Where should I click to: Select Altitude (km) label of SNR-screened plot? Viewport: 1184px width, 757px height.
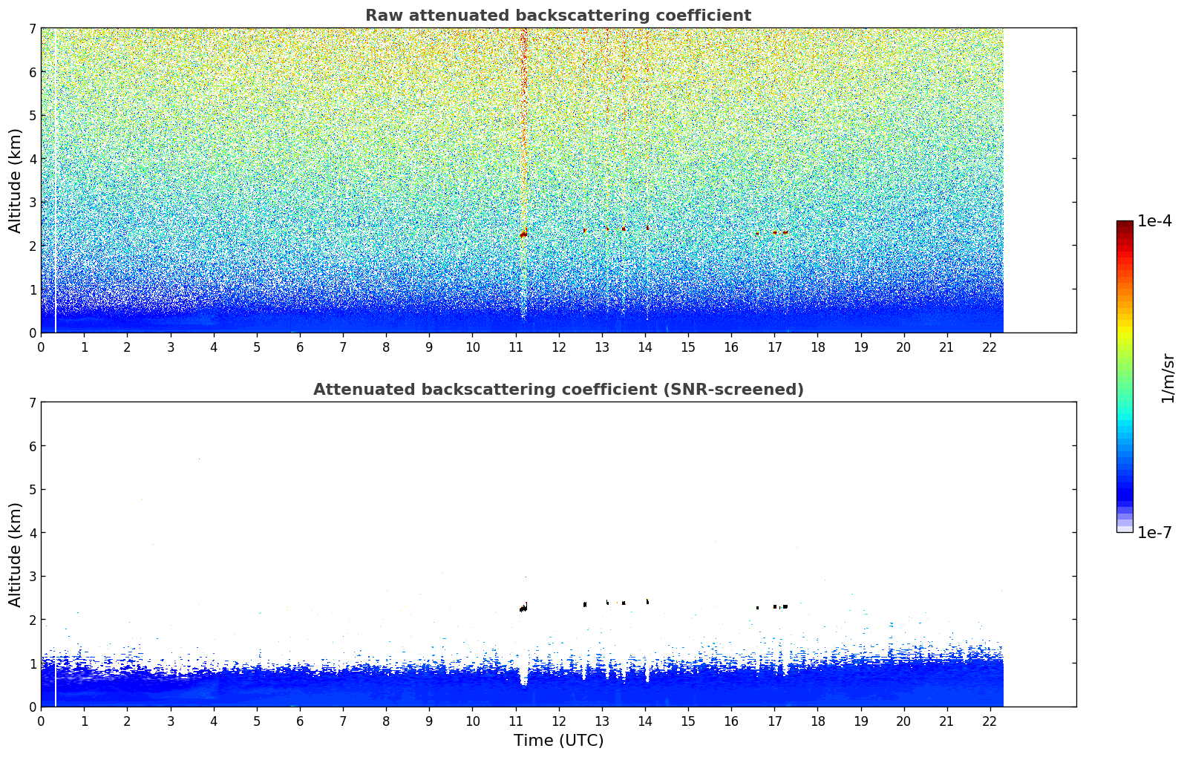pyautogui.click(x=15, y=554)
